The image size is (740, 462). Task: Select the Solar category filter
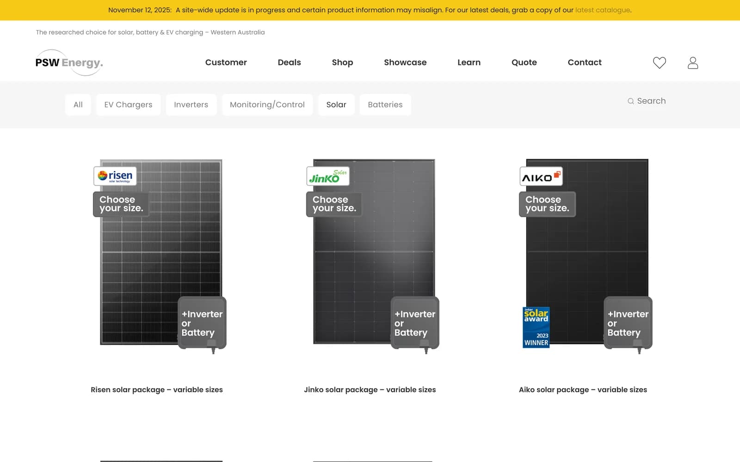(336, 104)
